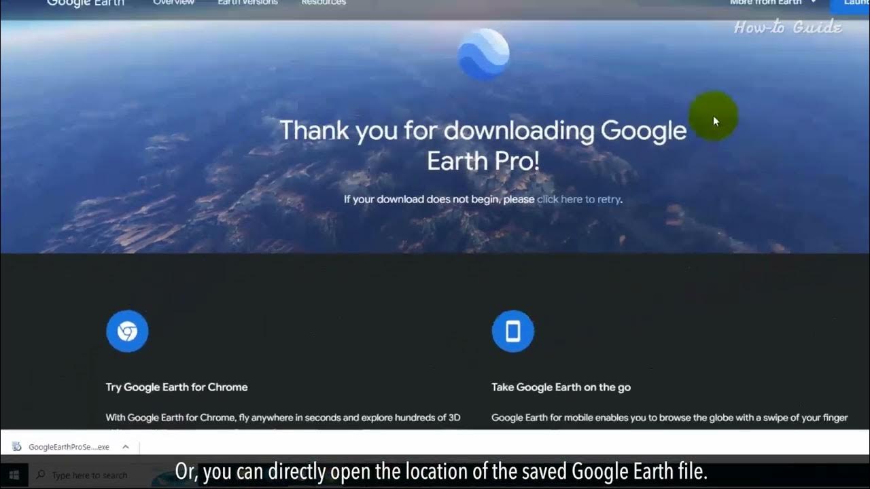Image resolution: width=870 pixels, height=489 pixels.
Task: Click the installer icon in the download bar
Action: [16, 447]
